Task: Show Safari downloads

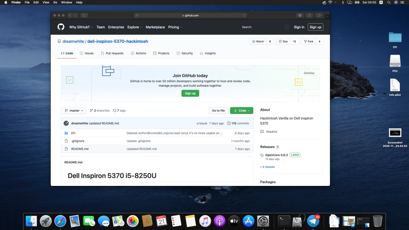Action: (x=300, y=15)
